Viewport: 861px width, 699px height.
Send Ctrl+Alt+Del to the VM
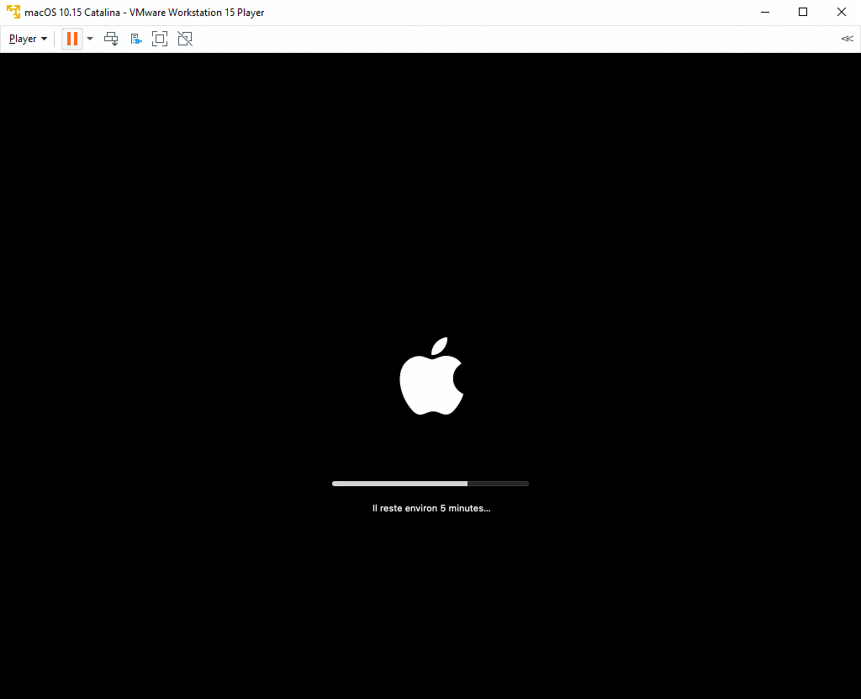tap(111, 39)
